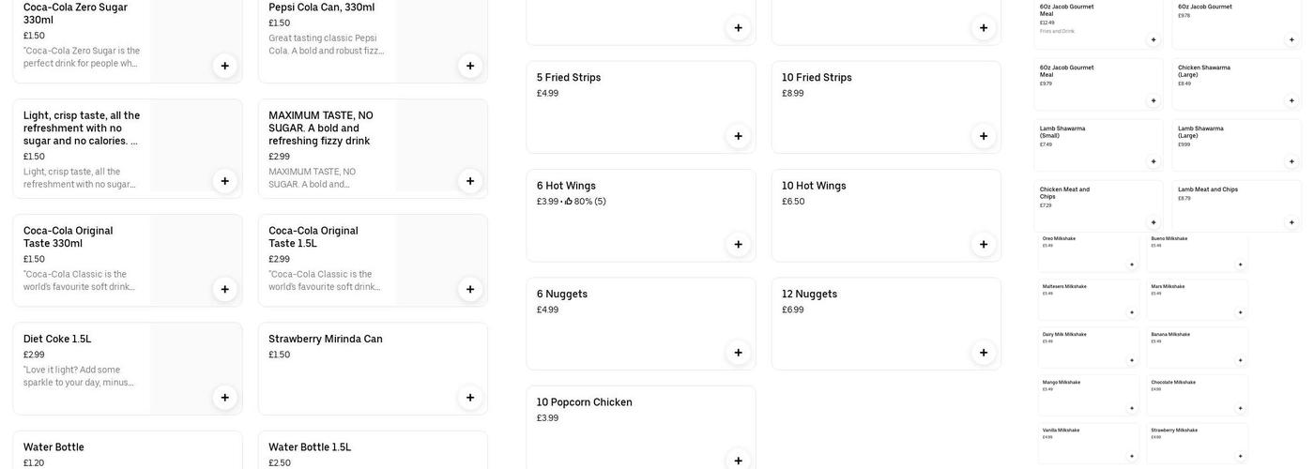Open the 6 Hot Wings item title
Image resolution: width=1314 pixels, height=469 pixels.
coord(566,186)
